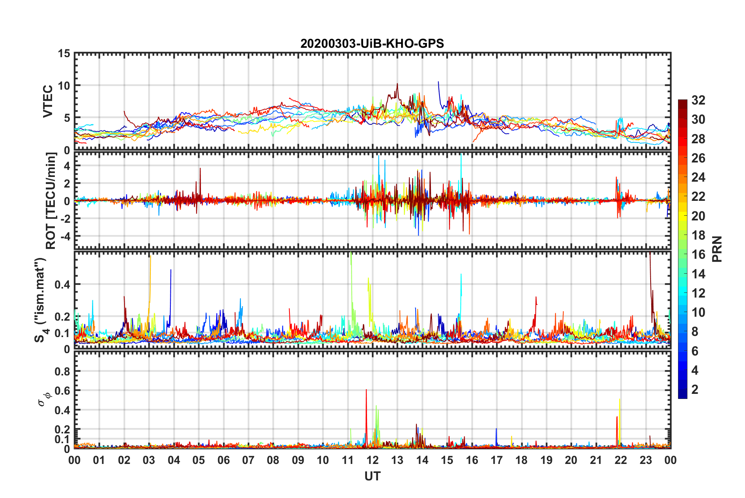The image size is (745, 498).
Task: Click VTEC axis tick label 10
Action: click(x=63, y=86)
